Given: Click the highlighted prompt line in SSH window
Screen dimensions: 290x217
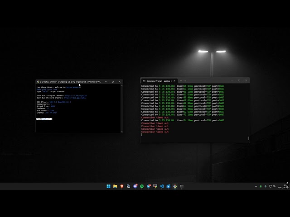Looking at the screenshot, I should click(x=44, y=119).
